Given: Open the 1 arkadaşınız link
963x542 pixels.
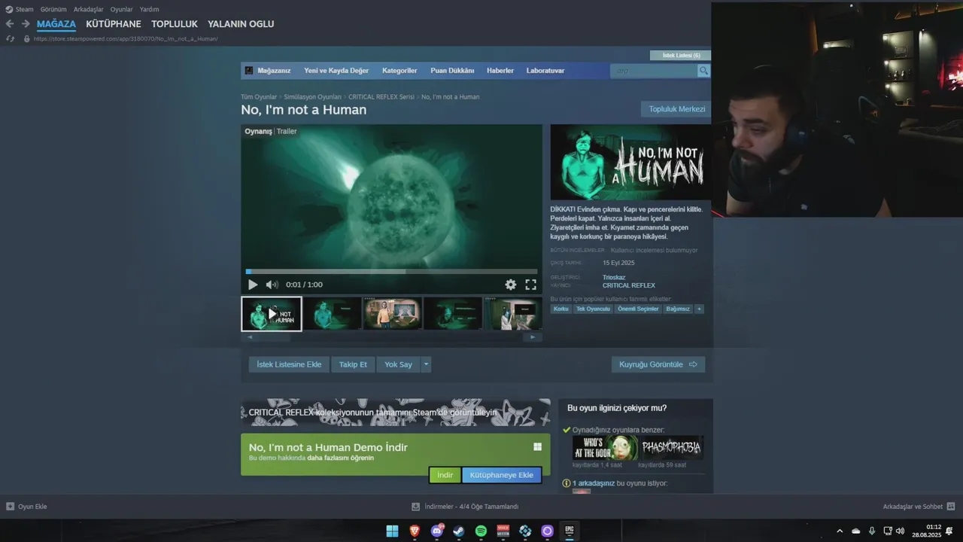Looking at the screenshot, I should coord(594,483).
